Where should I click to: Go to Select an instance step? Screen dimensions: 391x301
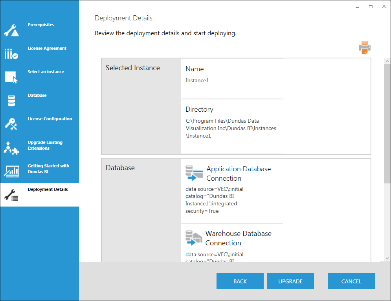(46, 72)
